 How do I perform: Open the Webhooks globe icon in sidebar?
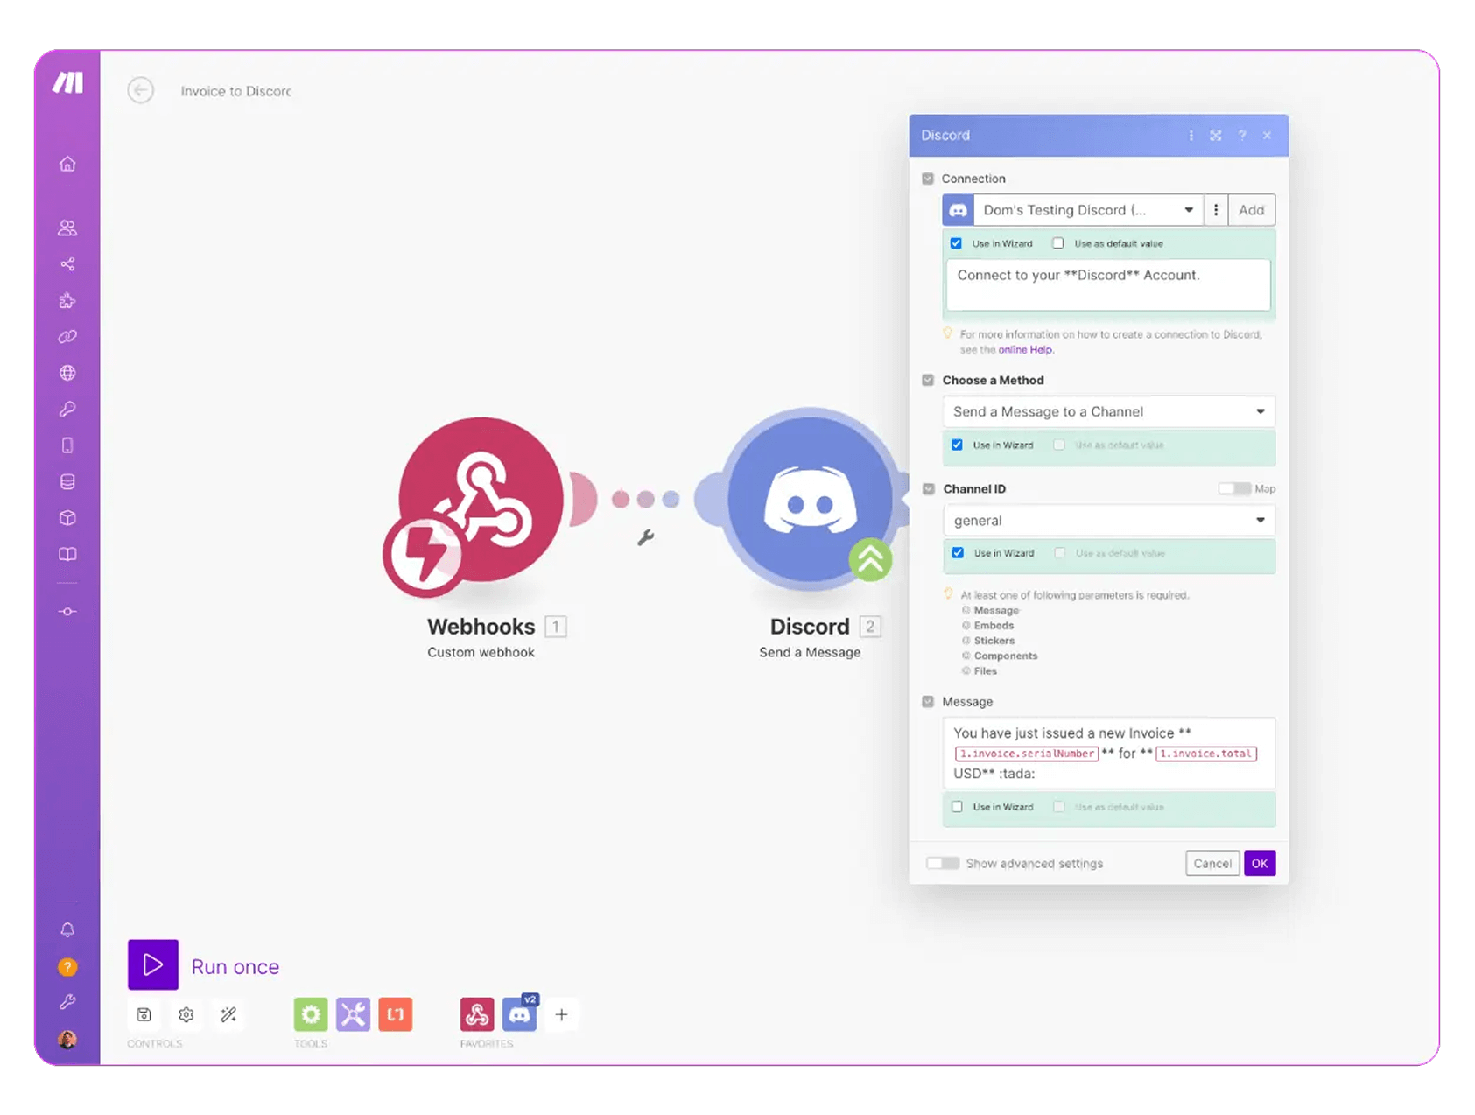coord(67,373)
